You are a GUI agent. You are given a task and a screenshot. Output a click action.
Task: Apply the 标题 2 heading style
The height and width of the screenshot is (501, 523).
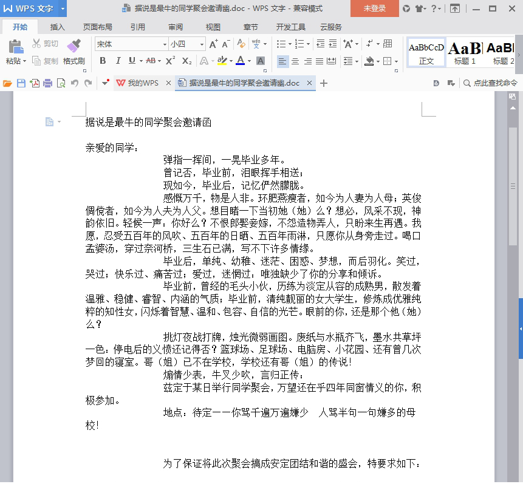[x=501, y=52]
